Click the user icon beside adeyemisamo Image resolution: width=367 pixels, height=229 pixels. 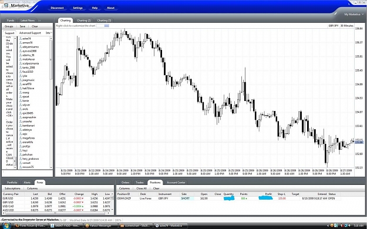pos(21,47)
